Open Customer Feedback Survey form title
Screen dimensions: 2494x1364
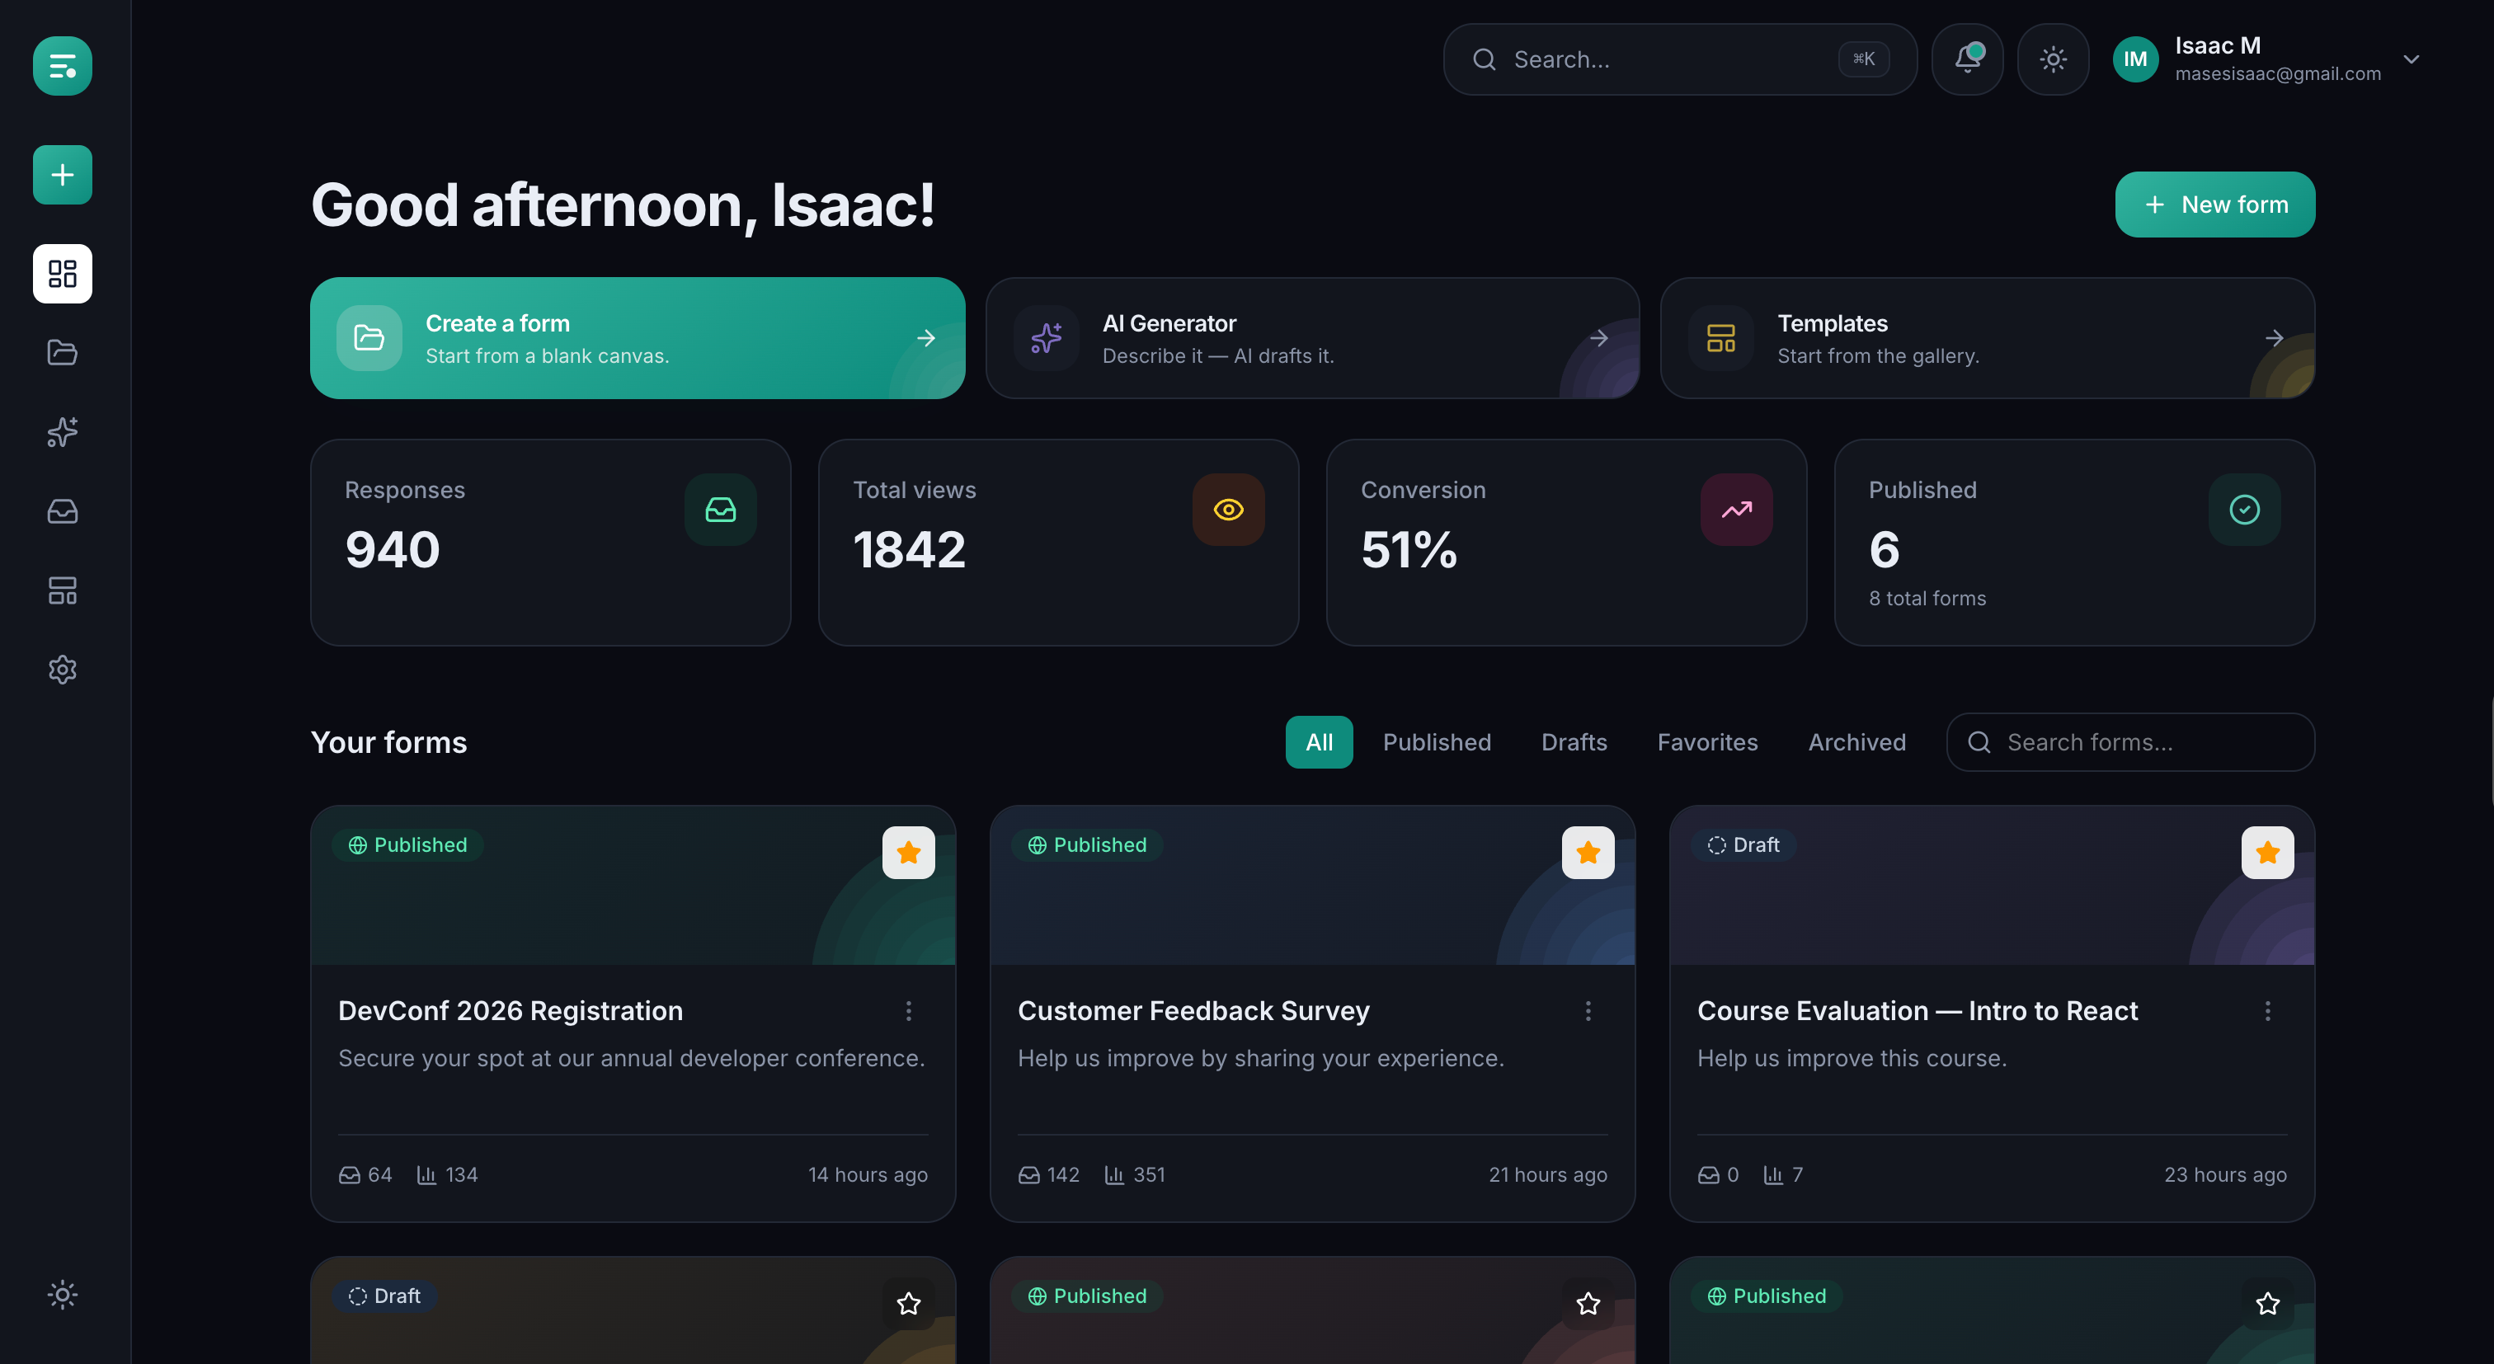click(1193, 1011)
